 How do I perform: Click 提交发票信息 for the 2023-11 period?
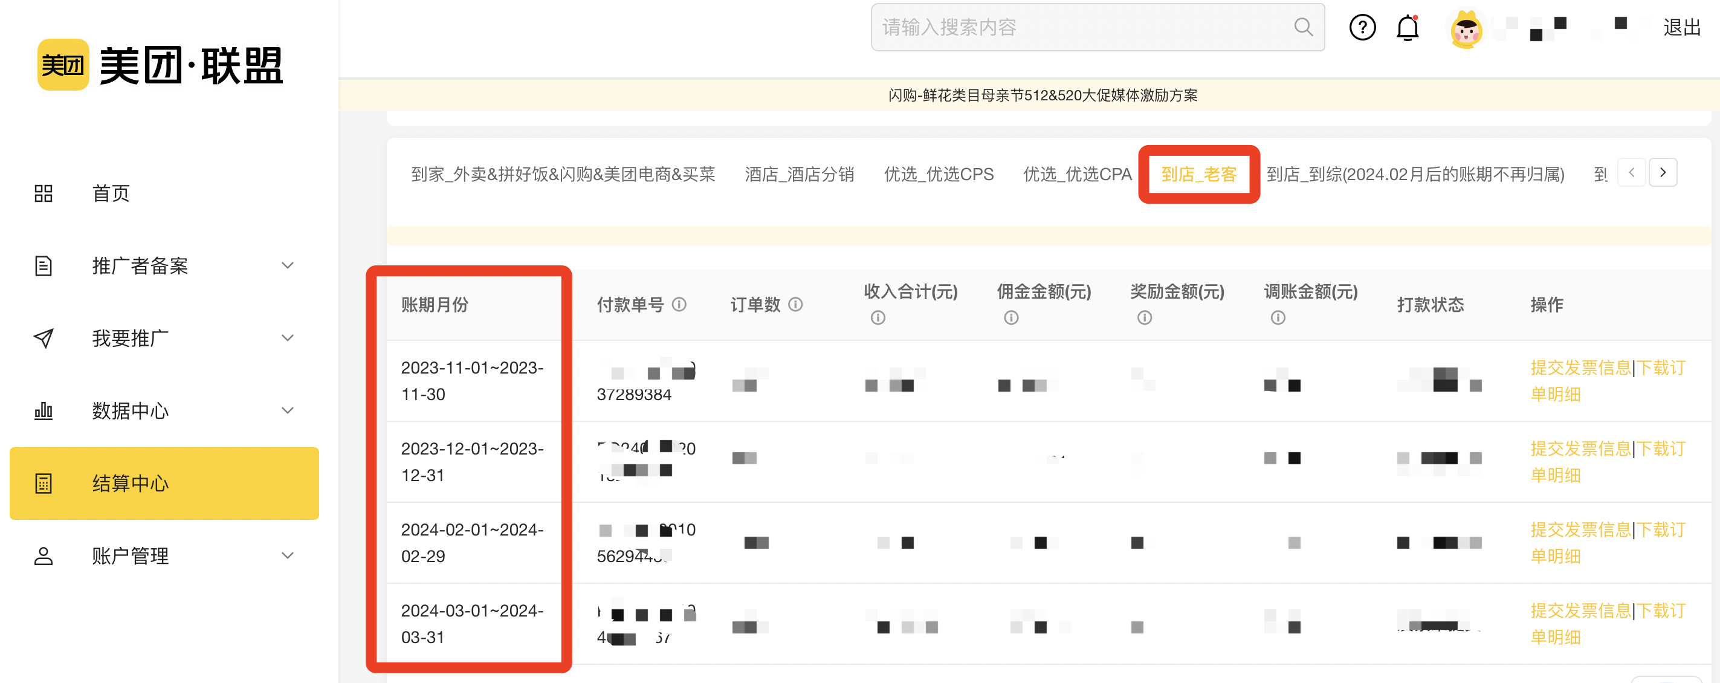tap(1580, 368)
